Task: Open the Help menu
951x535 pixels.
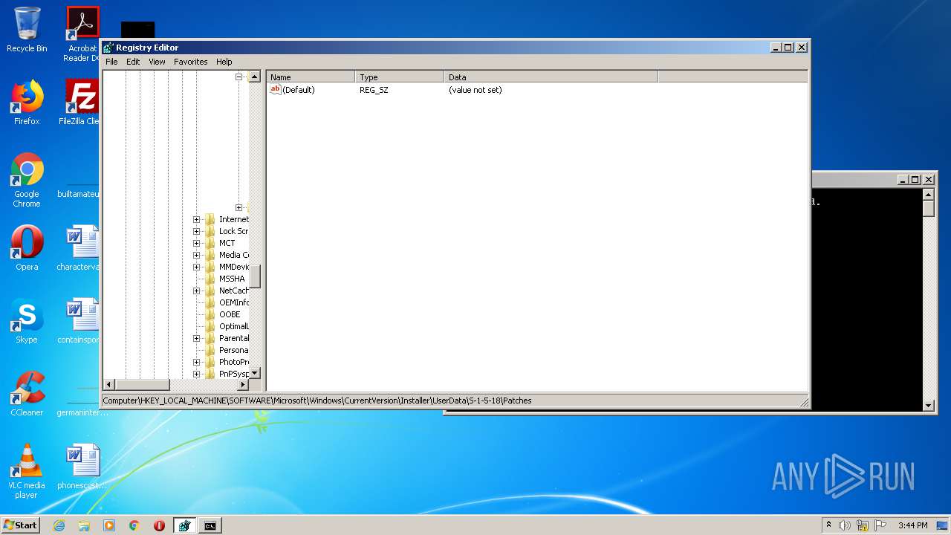Action: 224,62
